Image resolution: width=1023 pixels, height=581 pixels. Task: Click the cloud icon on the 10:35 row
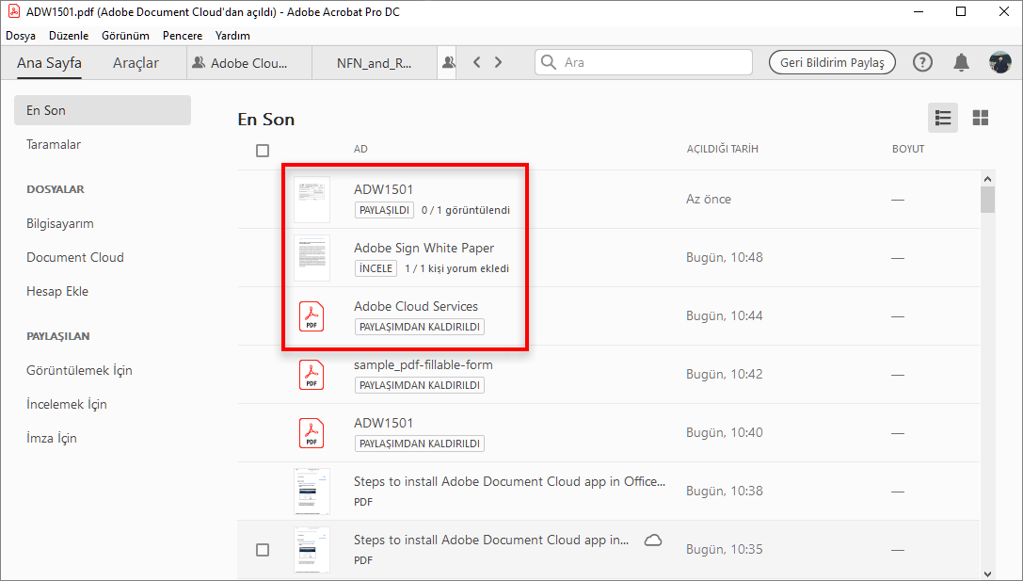point(653,540)
